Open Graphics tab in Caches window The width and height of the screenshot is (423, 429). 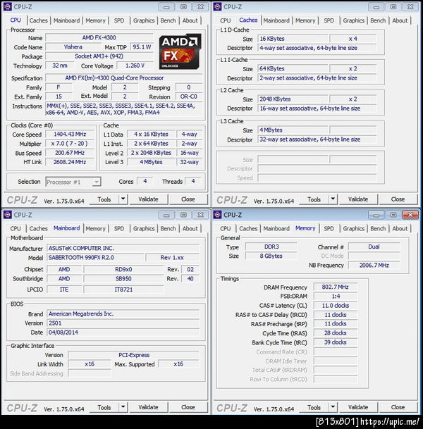pos(353,20)
